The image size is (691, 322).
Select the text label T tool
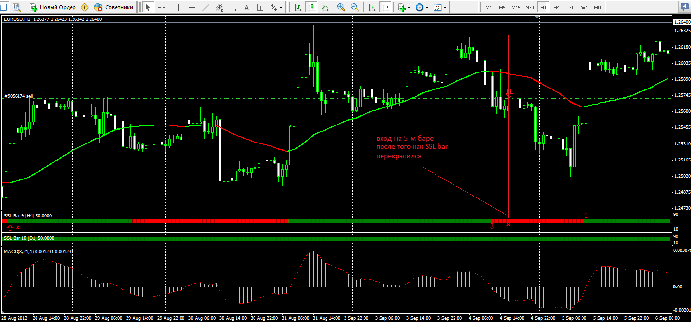(260, 7)
